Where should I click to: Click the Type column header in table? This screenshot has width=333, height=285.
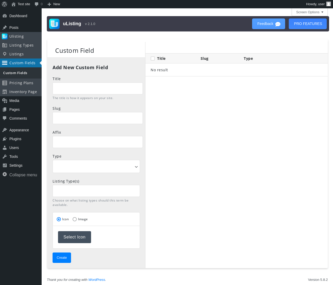pos(248,59)
